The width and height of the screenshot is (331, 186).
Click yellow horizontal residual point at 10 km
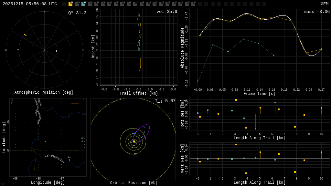(322, 108)
